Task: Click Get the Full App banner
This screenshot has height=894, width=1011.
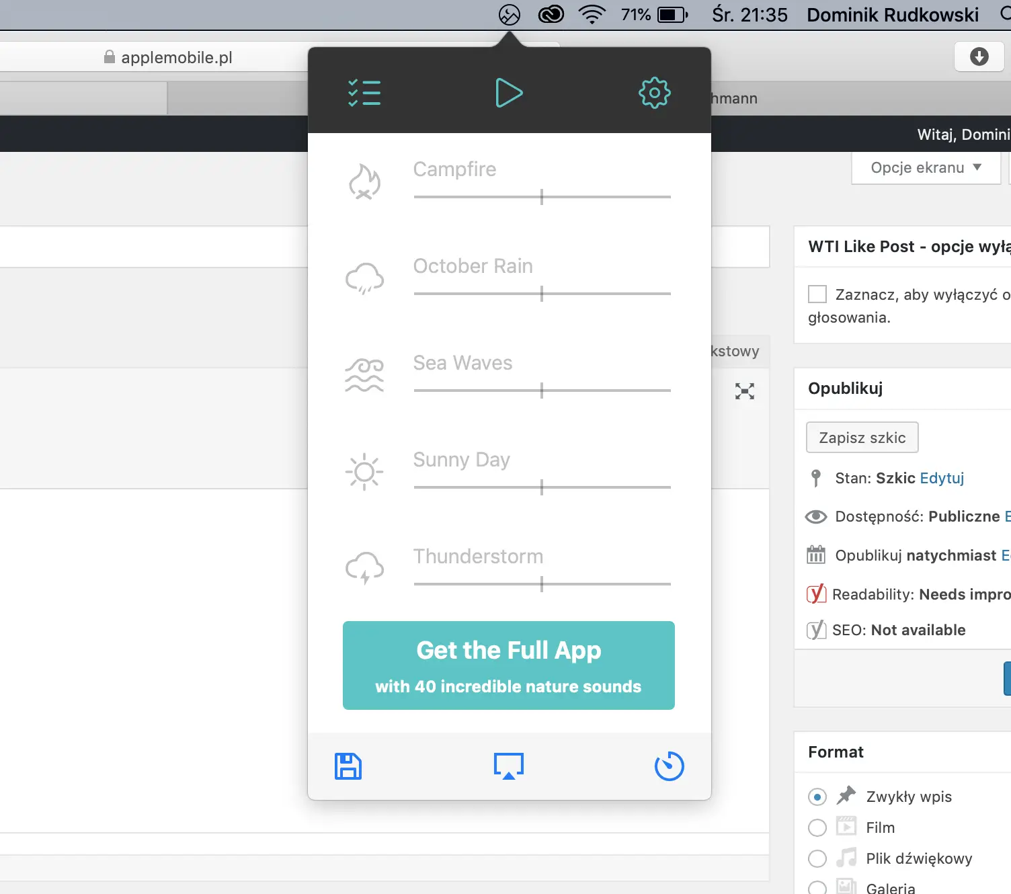Action: coord(508,665)
